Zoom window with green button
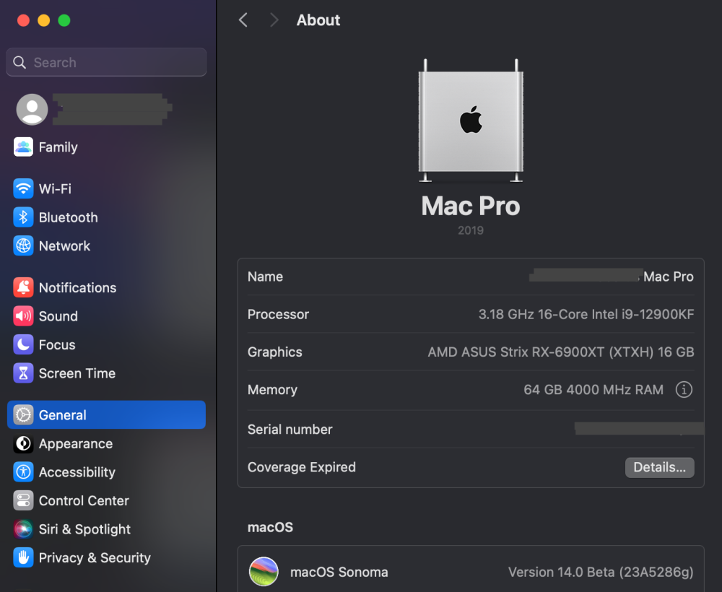This screenshot has height=592, width=722. pos(64,20)
